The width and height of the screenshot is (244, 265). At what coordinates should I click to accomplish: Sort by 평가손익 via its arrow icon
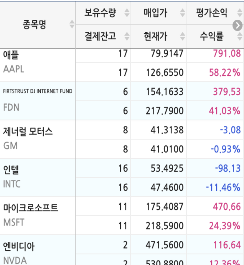[240, 13]
